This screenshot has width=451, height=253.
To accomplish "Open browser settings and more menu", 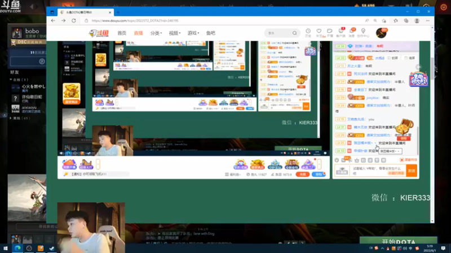I will point(428,21).
